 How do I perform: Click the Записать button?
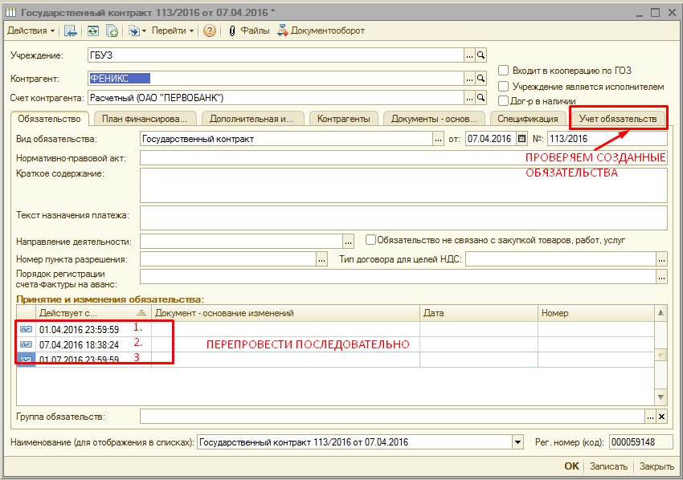click(607, 466)
